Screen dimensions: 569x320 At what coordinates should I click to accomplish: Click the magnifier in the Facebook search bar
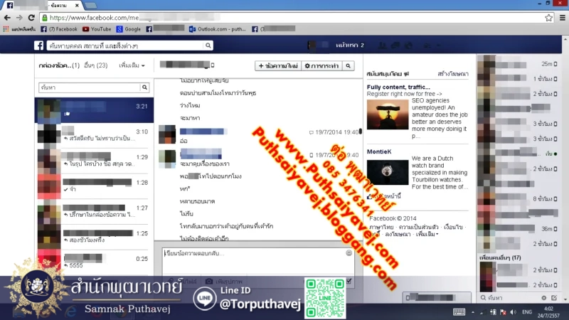click(208, 46)
